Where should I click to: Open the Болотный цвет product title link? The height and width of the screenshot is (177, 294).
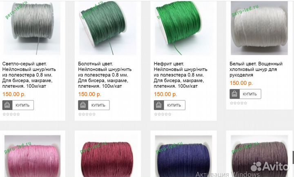click(x=105, y=75)
